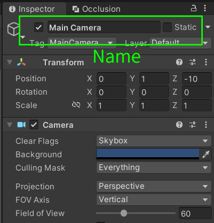Open the Static flags dropdown arrow
The height and width of the screenshot is (223, 214).
pos(208,27)
